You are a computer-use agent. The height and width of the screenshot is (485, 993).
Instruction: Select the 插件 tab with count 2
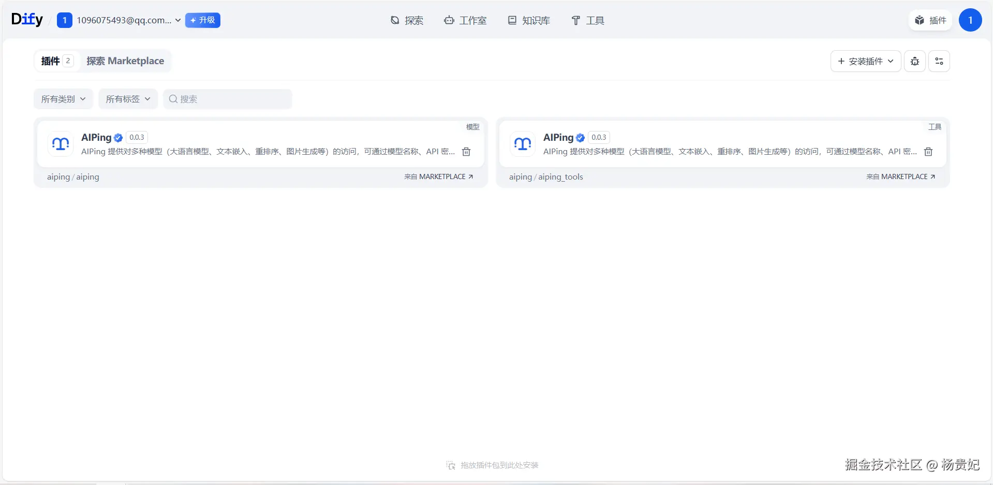[x=57, y=61]
